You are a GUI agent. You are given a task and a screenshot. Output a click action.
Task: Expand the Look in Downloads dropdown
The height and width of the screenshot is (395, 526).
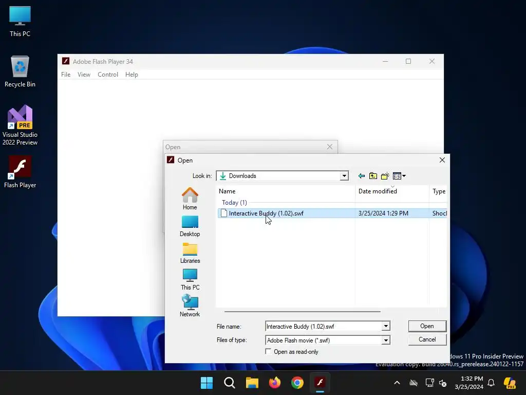[x=344, y=176]
